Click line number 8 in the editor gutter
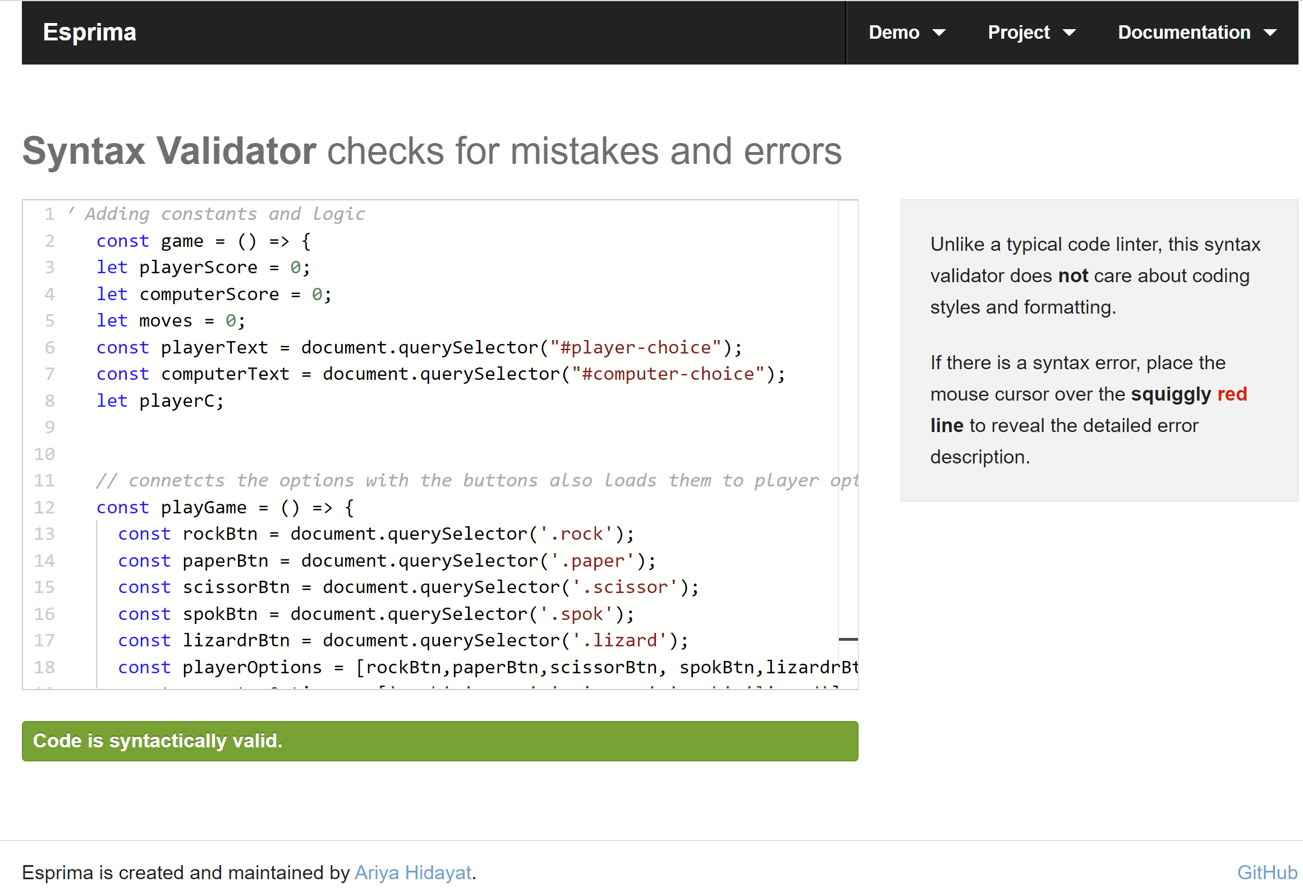Image resolution: width=1303 pixels, height=891 pixels. tap(49, 400)
